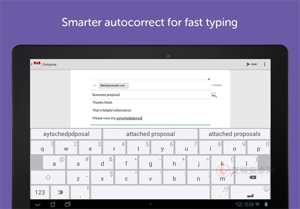Choose the 'attached proposals' suggestion
Screen dimensions: 300x209
pos(234,134)
